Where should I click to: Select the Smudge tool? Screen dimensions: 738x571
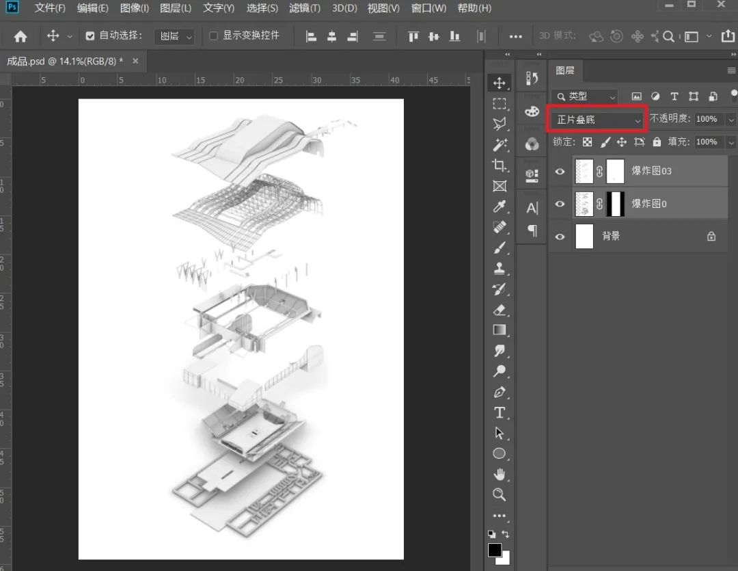point(500,351)
